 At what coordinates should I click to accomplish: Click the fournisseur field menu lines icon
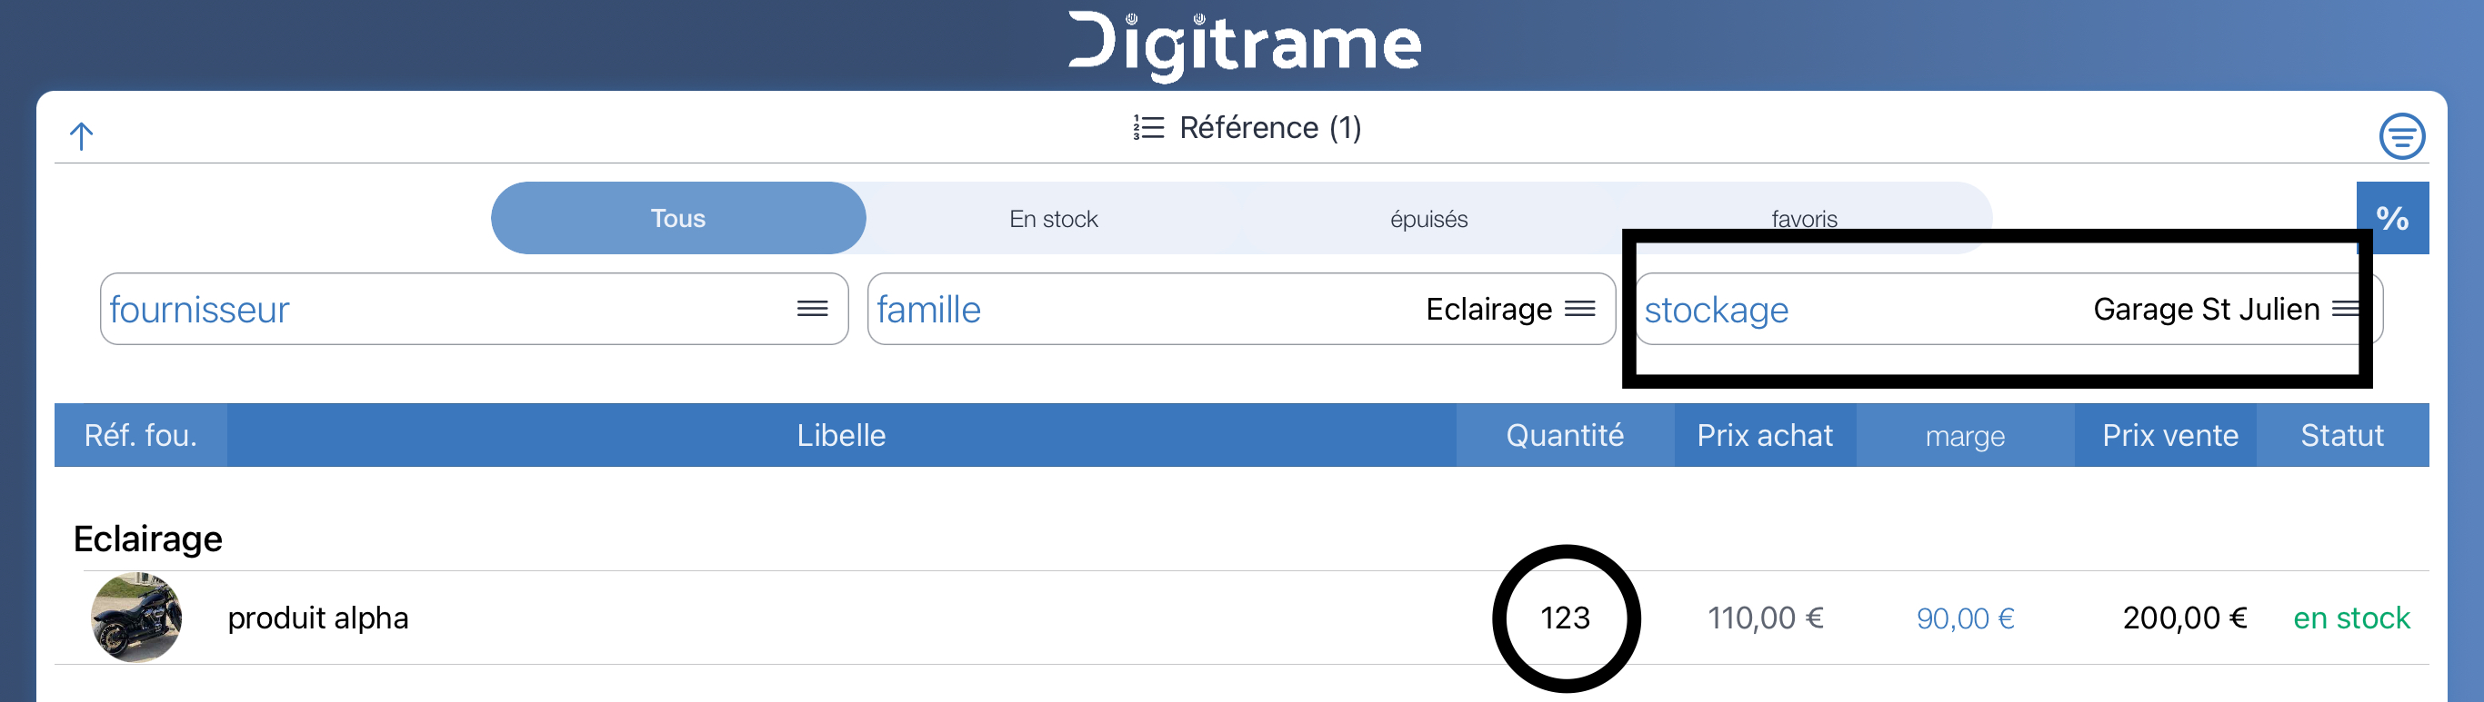click(812, 309)
